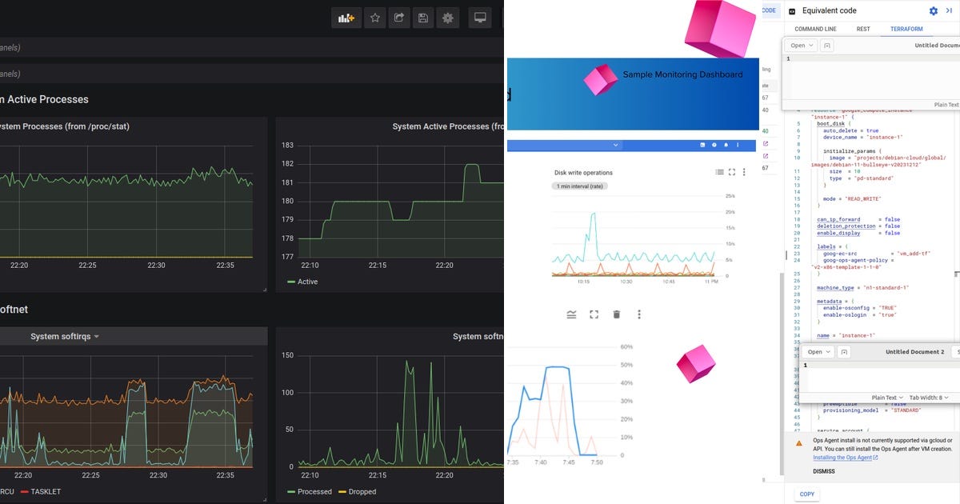Click the COPY button for the Terraform code
The height and width of the screenshot is (504, 960).
click(x=806, y=494)
